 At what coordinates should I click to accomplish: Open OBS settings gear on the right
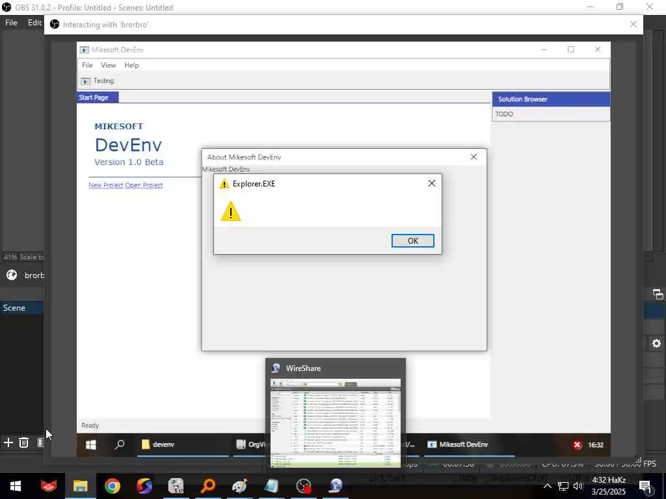point(657,343)
